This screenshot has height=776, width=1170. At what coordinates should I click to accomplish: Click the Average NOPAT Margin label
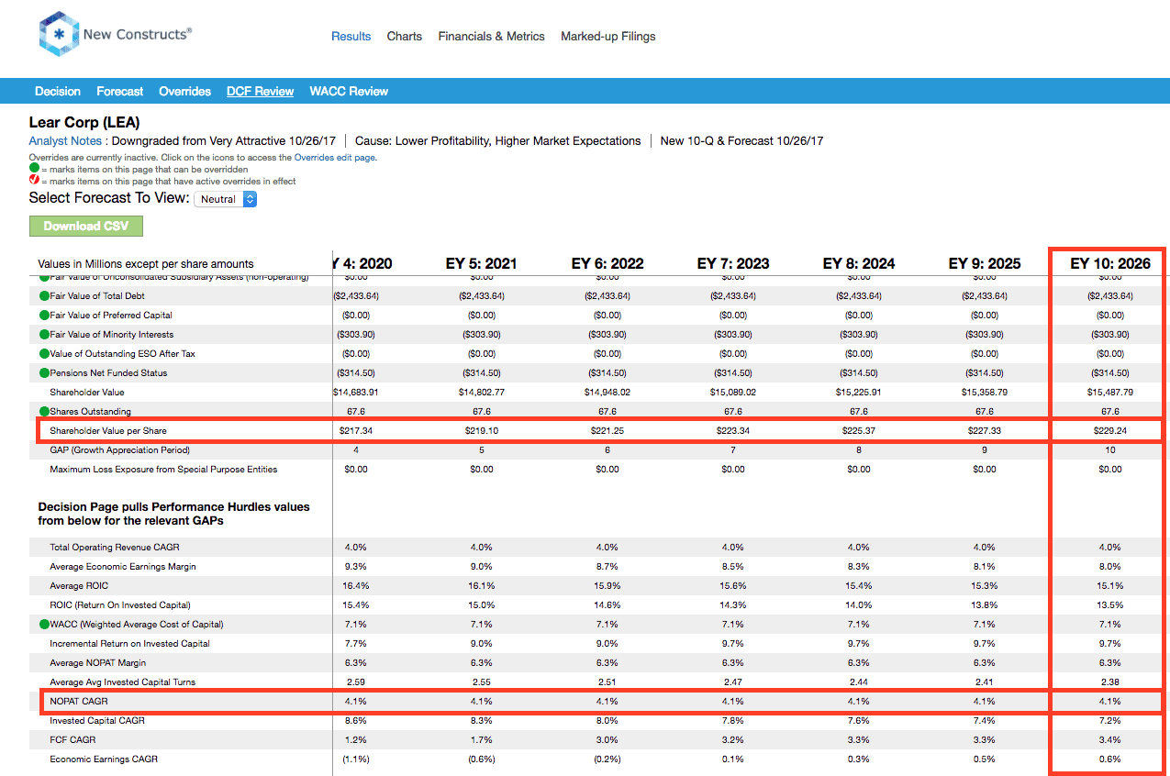[x=98, y=662]
